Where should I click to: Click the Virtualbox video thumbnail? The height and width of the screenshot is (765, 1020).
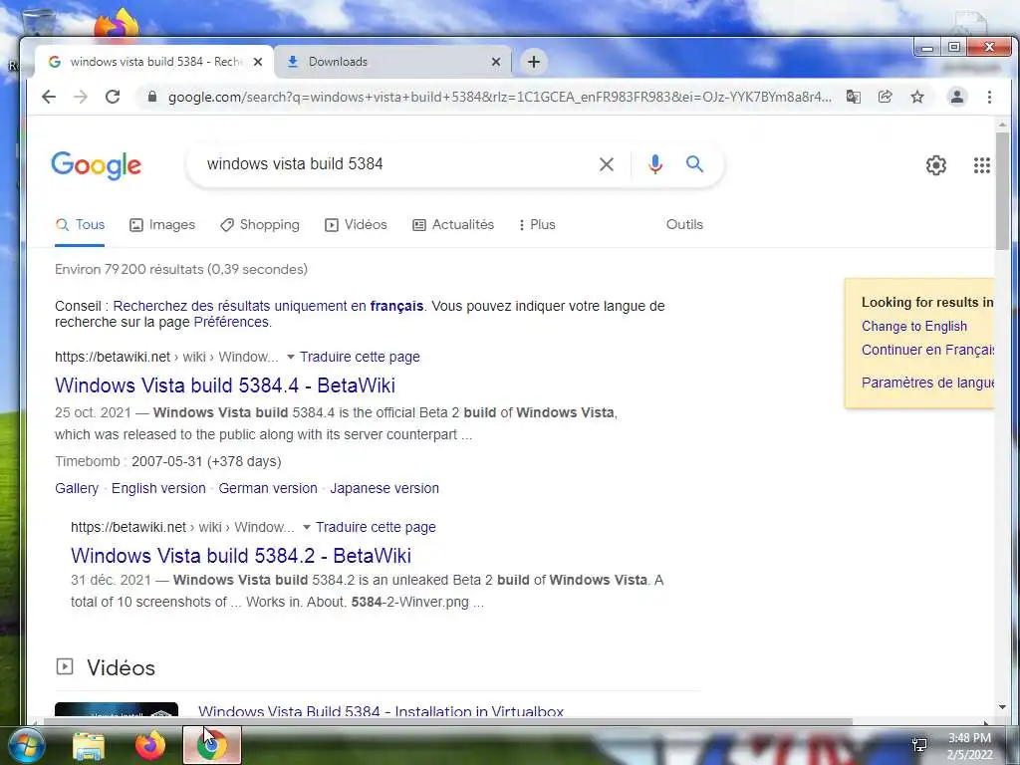[117, 709]
